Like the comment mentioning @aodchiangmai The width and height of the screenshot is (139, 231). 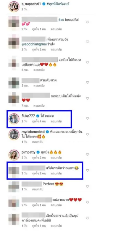pyautogui.click(x=87, y=42)
